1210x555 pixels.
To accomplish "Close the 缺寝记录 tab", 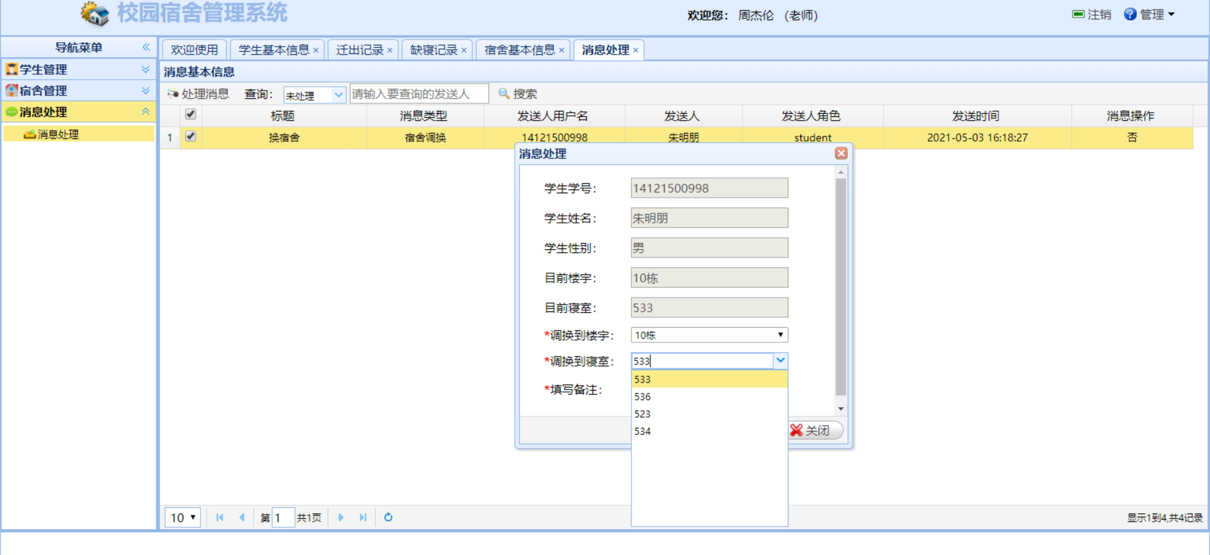I will [x=464, y=50].
